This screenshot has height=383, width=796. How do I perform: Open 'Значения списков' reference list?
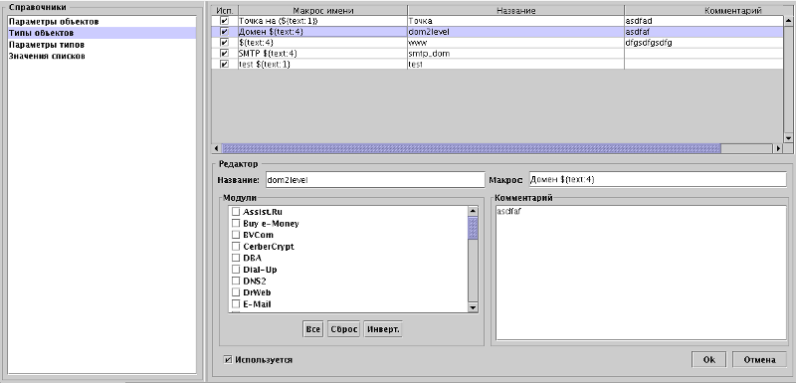click(x=101, y=56)
